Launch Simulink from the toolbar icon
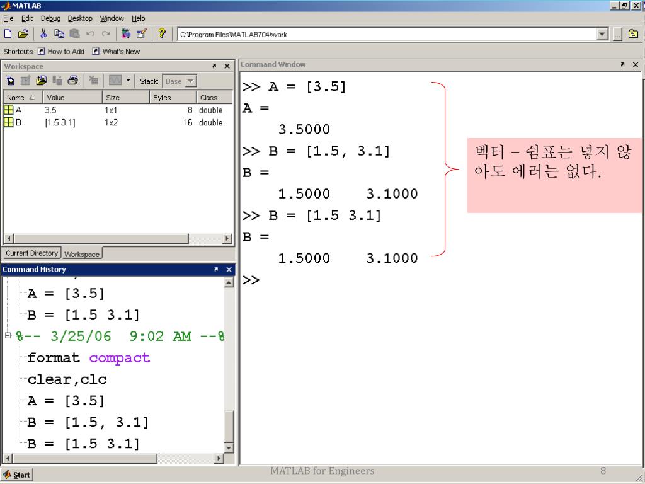 [126, 34]
